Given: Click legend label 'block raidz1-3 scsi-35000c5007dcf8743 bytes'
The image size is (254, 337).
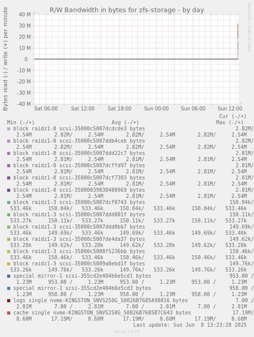Looking at the screenshot, I should [79, 202].
